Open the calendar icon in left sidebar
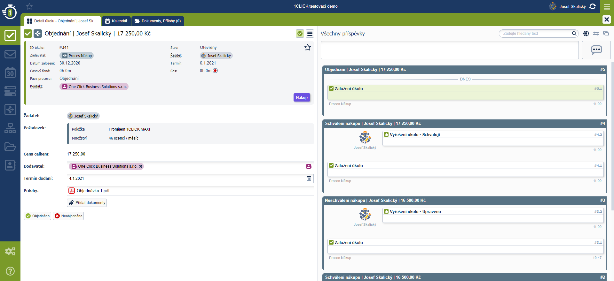The height and width of the screenshot is (281, 614). coord(10,73)
